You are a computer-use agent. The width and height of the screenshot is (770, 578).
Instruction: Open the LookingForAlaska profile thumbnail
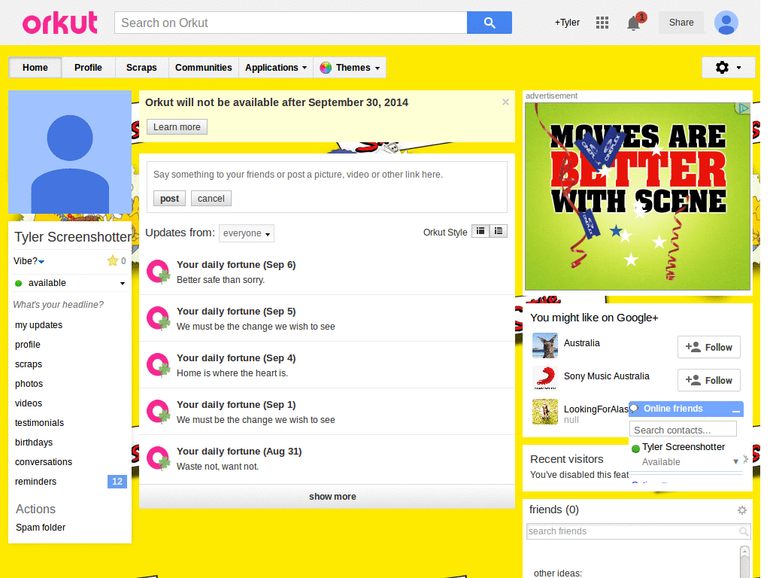pyautogui.click(x=545, y=412)
